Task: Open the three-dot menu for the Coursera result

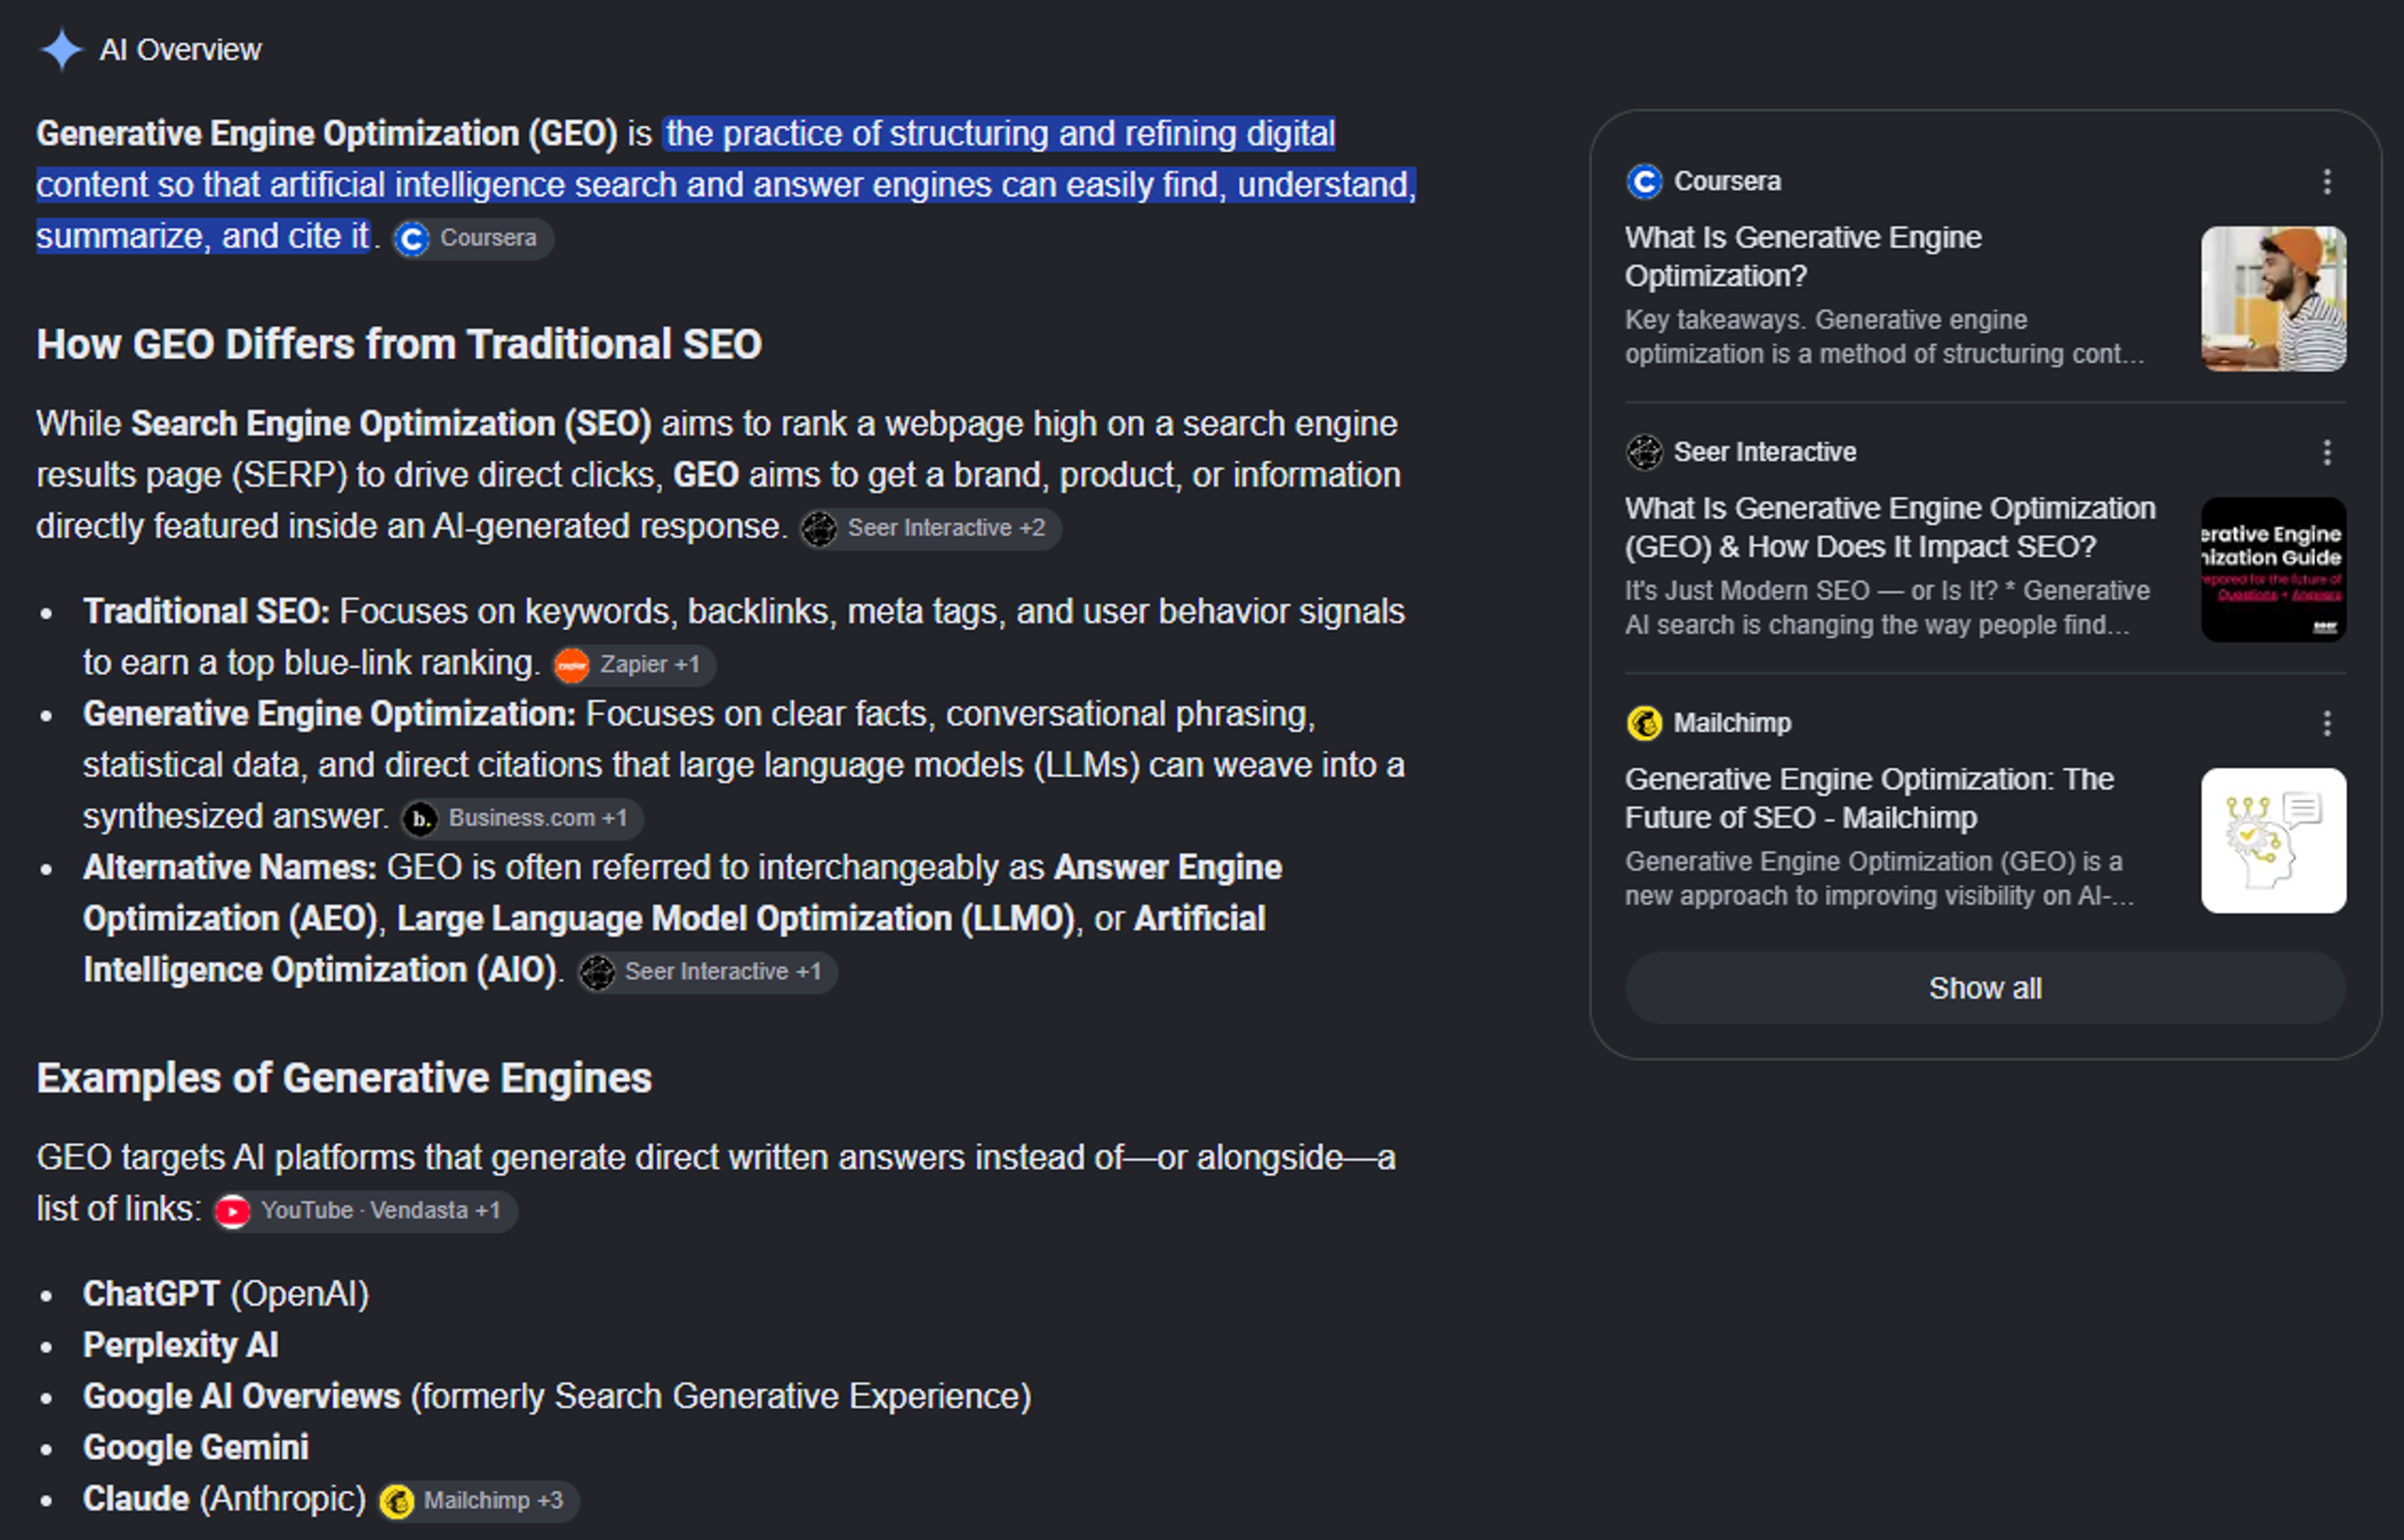Action: click(2327, 182)
